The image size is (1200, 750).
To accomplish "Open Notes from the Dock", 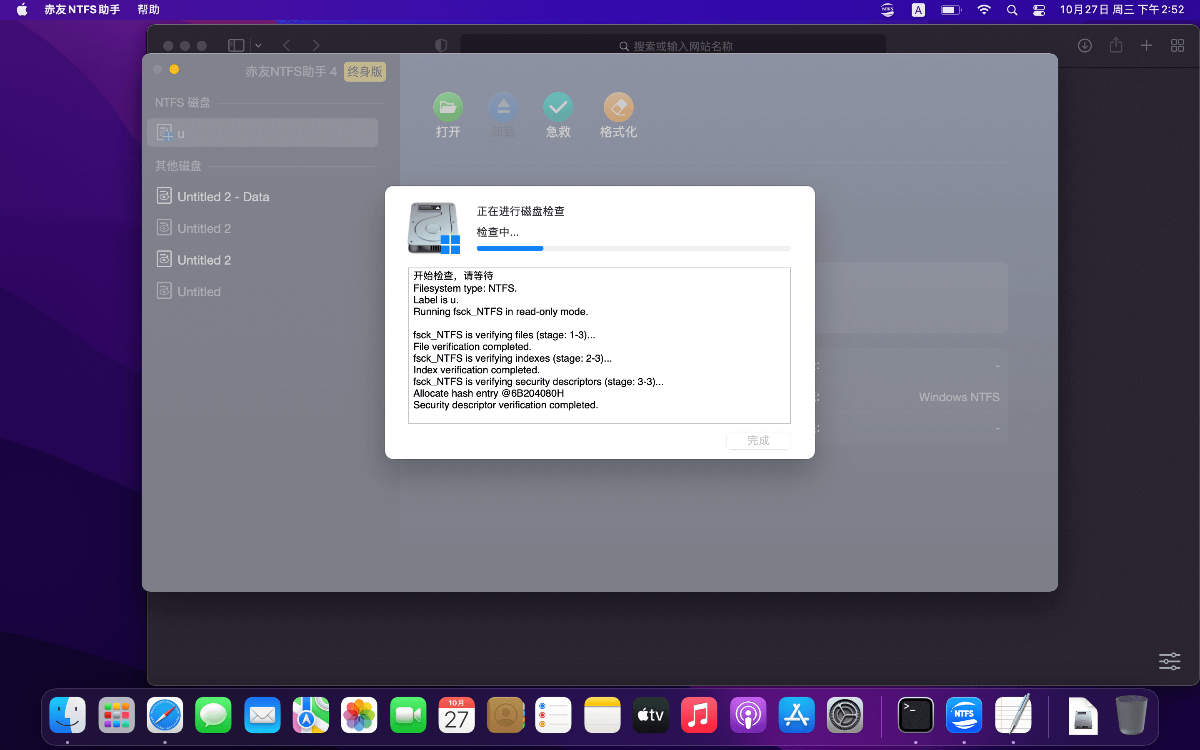I will (x=602, y=715).
